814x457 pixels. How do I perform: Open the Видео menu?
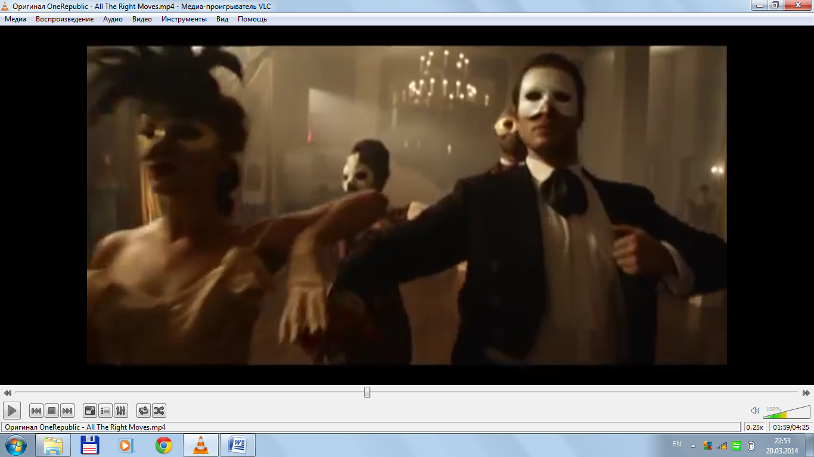[x=142, y=19]
